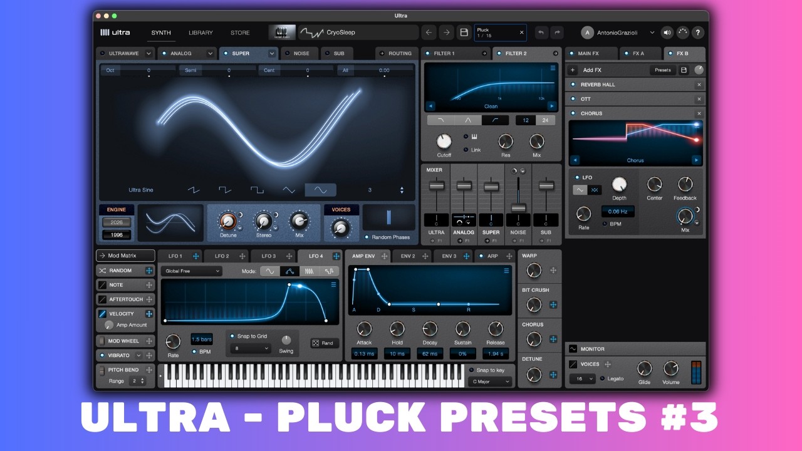
Task: Open the Filter 2 display hamburger menu
Action: [553, 68]
